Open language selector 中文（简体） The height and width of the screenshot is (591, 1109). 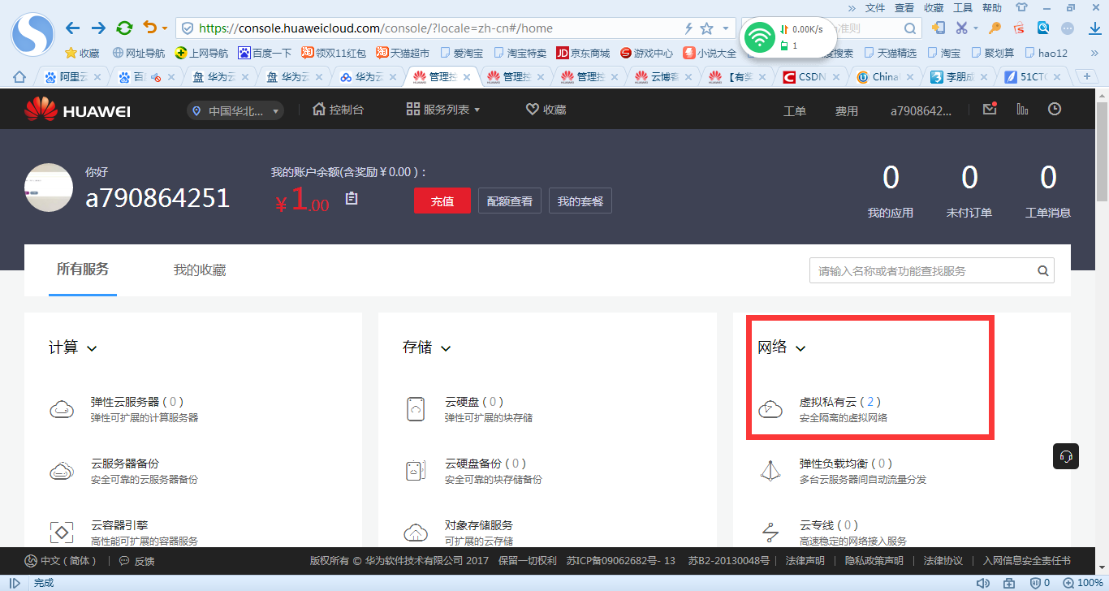61,560
